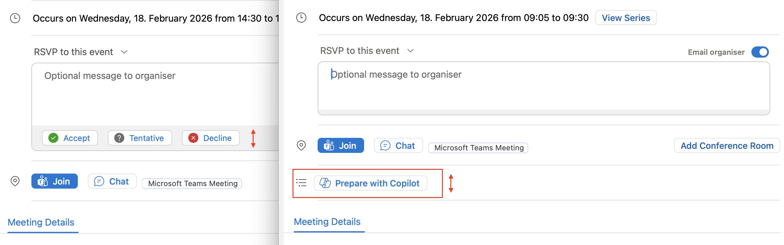
Task: Disable the Email organiser toggle
Action: (x=760, y=52)
